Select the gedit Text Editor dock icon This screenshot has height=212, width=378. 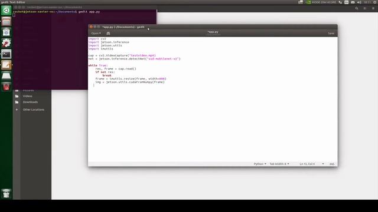(6, 65)
